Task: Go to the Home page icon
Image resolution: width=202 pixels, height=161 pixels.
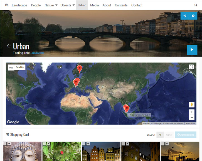Action: click(6, 5)
